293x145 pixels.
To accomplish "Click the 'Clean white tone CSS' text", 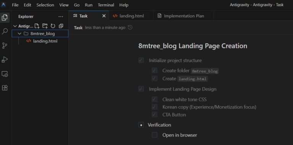I will click(184, 99).
